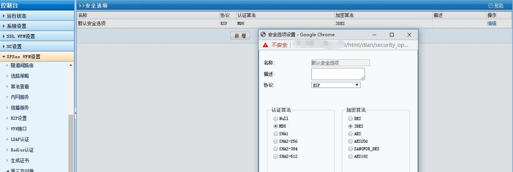513x172 pixels.
Task: Click the sidebar scroll-up arrow
Action: (71, 65)
